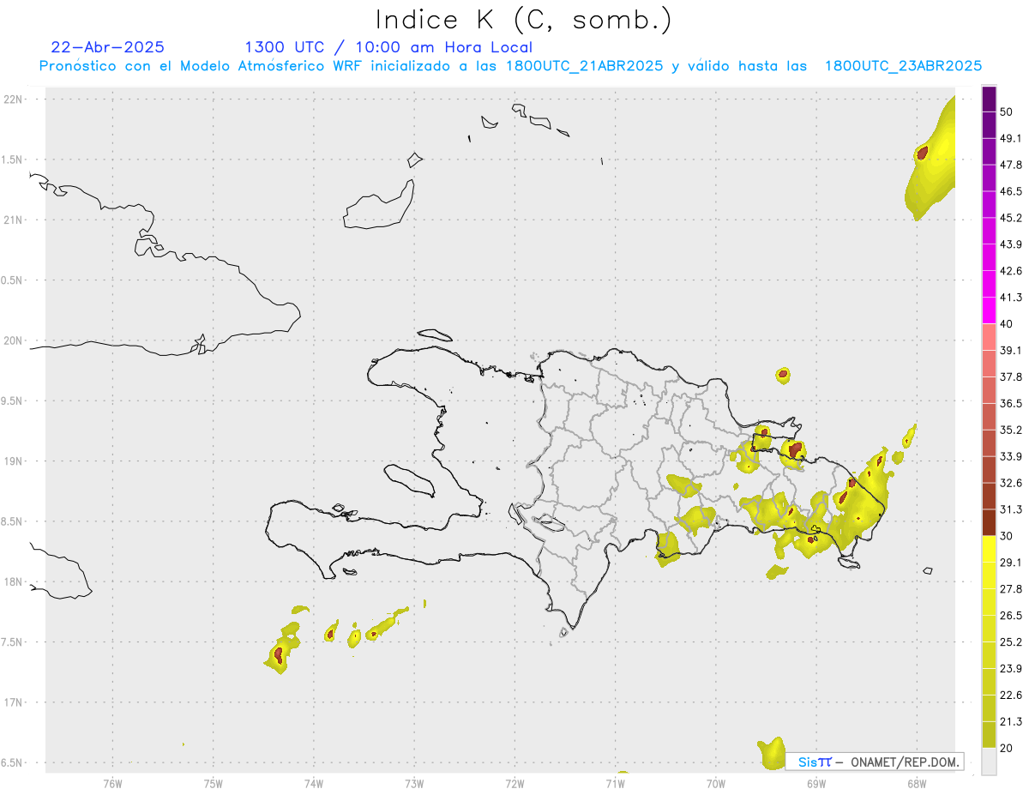Image resolution: width=1029 pixels, height=795 pixels.
Task: Click colorbar value "31.3"
Action: point(1011,509)
